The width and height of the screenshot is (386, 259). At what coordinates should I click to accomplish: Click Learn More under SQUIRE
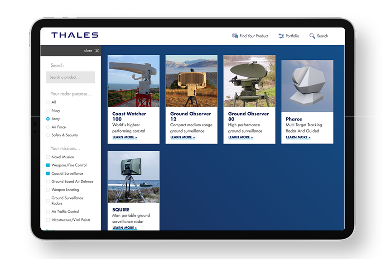click(x=125, y=228)
